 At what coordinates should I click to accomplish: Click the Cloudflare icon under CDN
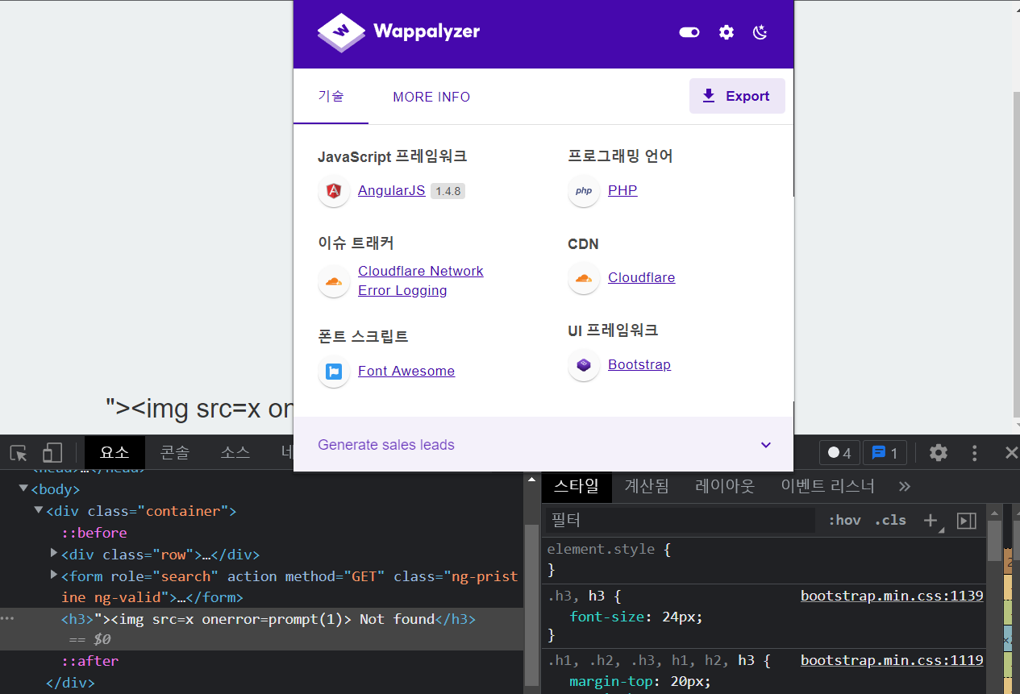584,278
